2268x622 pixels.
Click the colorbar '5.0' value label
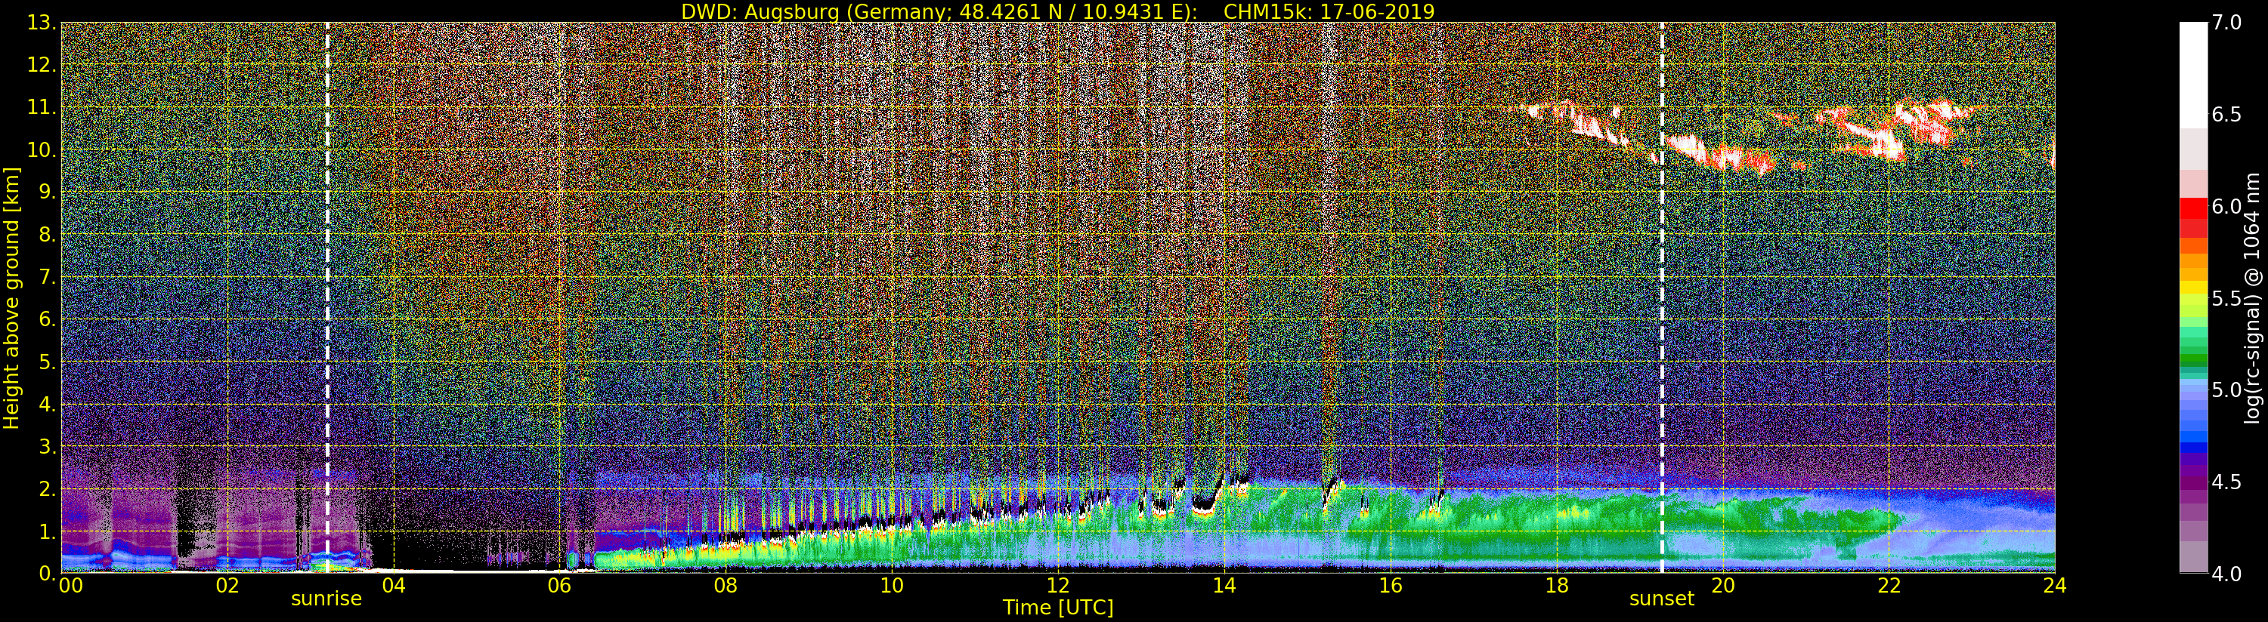tap(2226, 390)
